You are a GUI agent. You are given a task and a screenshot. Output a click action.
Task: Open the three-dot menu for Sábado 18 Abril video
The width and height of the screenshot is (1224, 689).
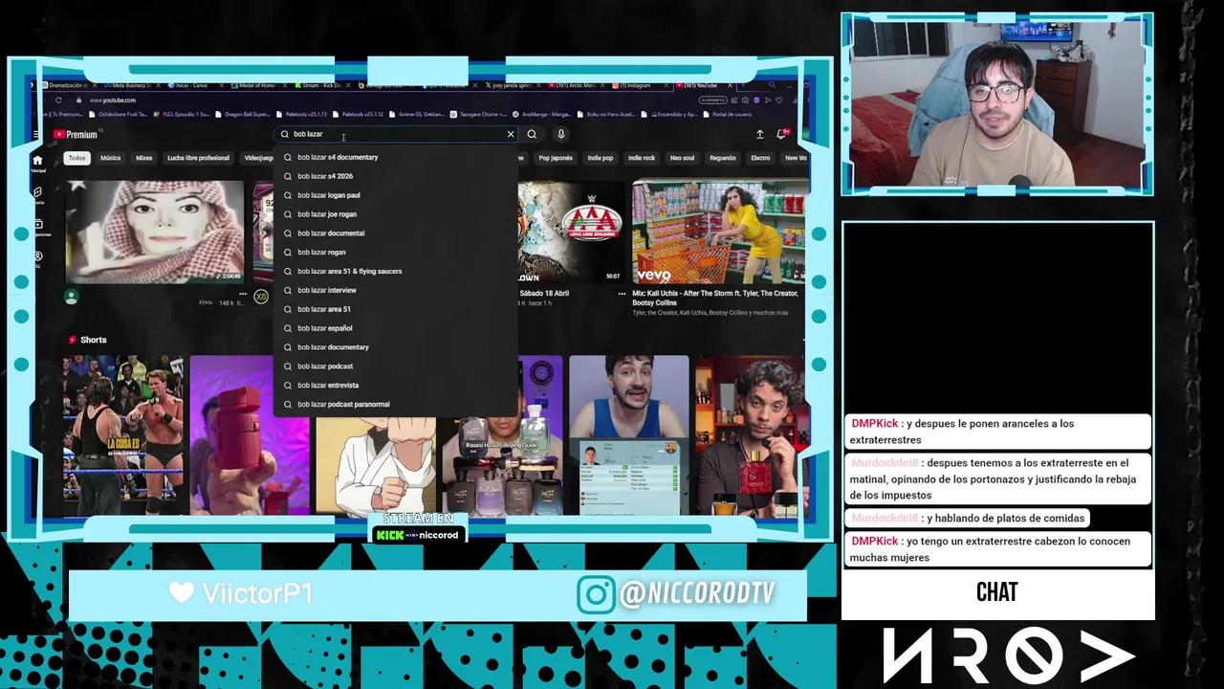tap(622, 294)
